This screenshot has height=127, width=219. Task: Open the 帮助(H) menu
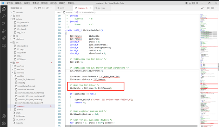[71, 3]
